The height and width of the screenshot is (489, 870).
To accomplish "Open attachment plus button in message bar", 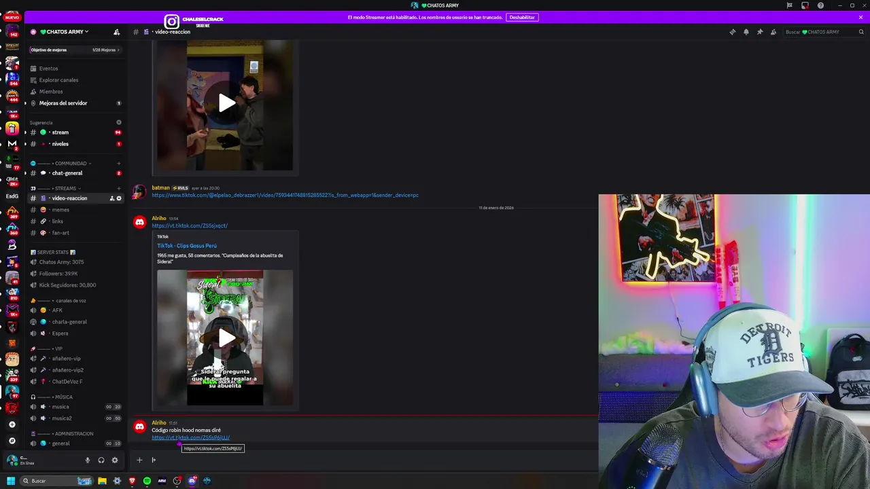I will 139,460.
